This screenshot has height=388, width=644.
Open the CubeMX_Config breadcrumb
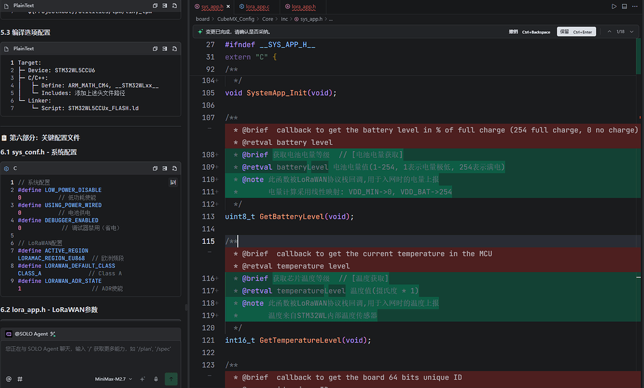pos(236,19)
